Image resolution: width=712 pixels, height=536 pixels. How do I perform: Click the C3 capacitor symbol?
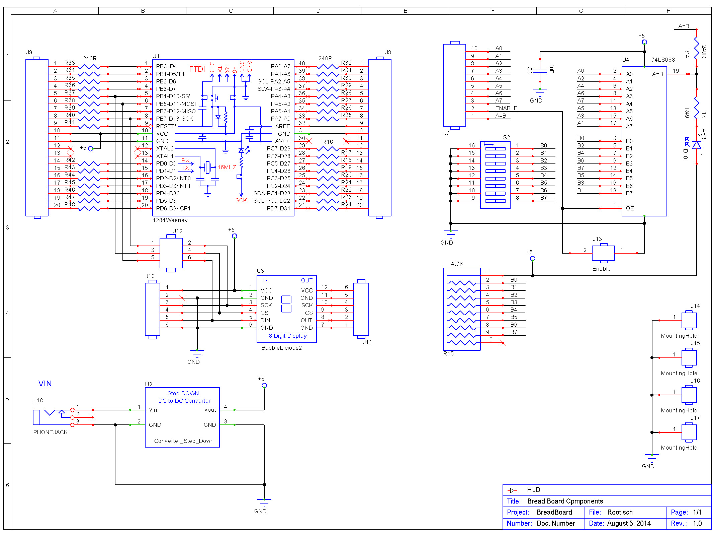[540, 71]
